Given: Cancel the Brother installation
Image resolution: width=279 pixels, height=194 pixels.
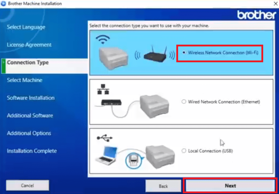Looking at the screenshot, I should tap(27, 185).
